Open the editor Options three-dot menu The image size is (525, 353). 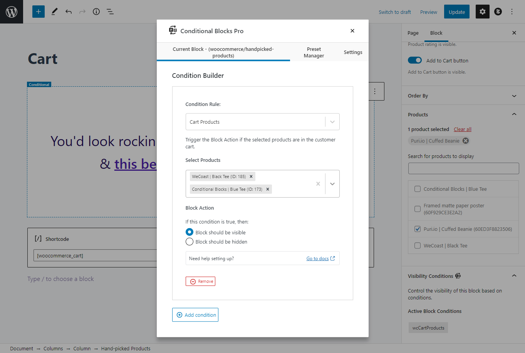pyautogui.click(x=512, y=12)
